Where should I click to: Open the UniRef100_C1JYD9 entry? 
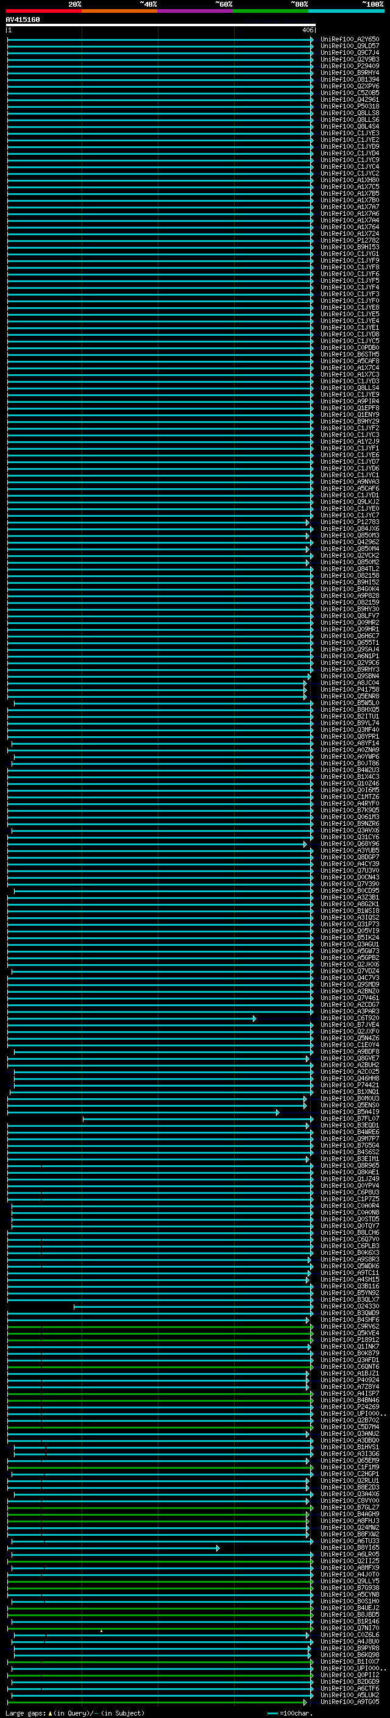coord(350,147)
